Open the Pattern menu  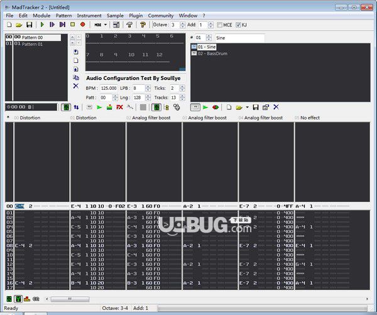pos(63,16)
